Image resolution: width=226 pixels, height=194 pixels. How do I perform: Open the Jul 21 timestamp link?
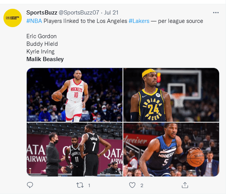pos(111,13)
